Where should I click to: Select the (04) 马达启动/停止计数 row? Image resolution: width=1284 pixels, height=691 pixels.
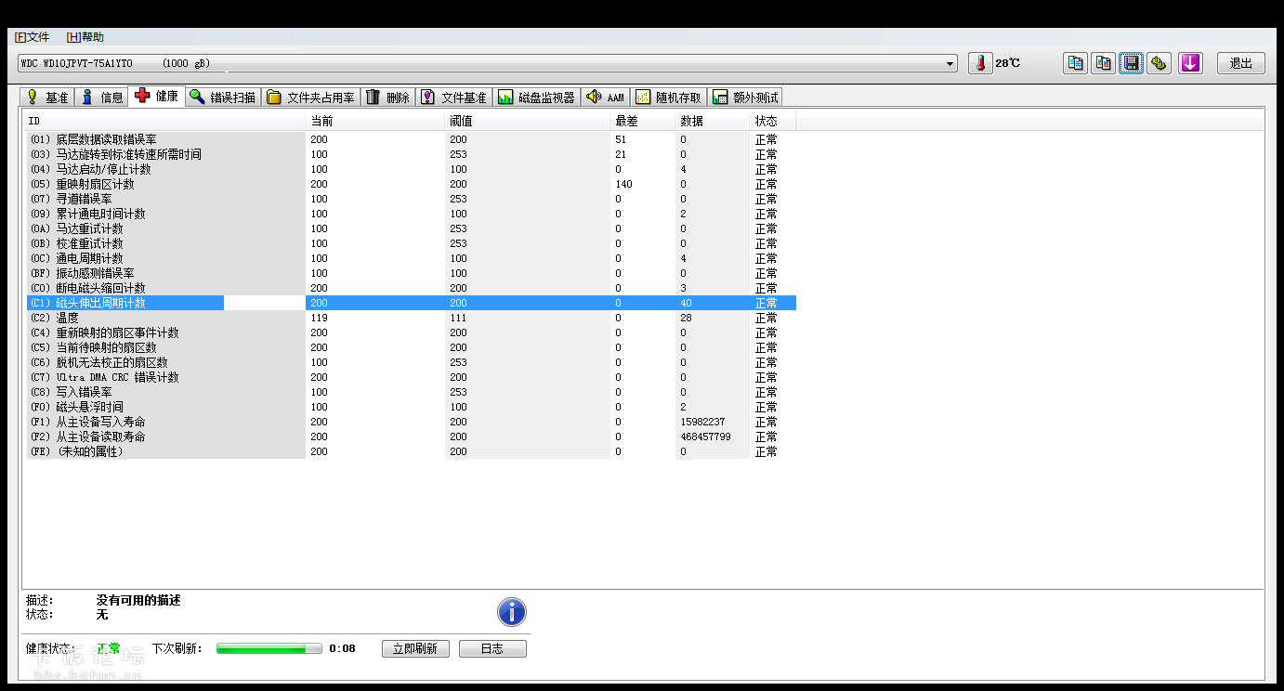point(411,169)
